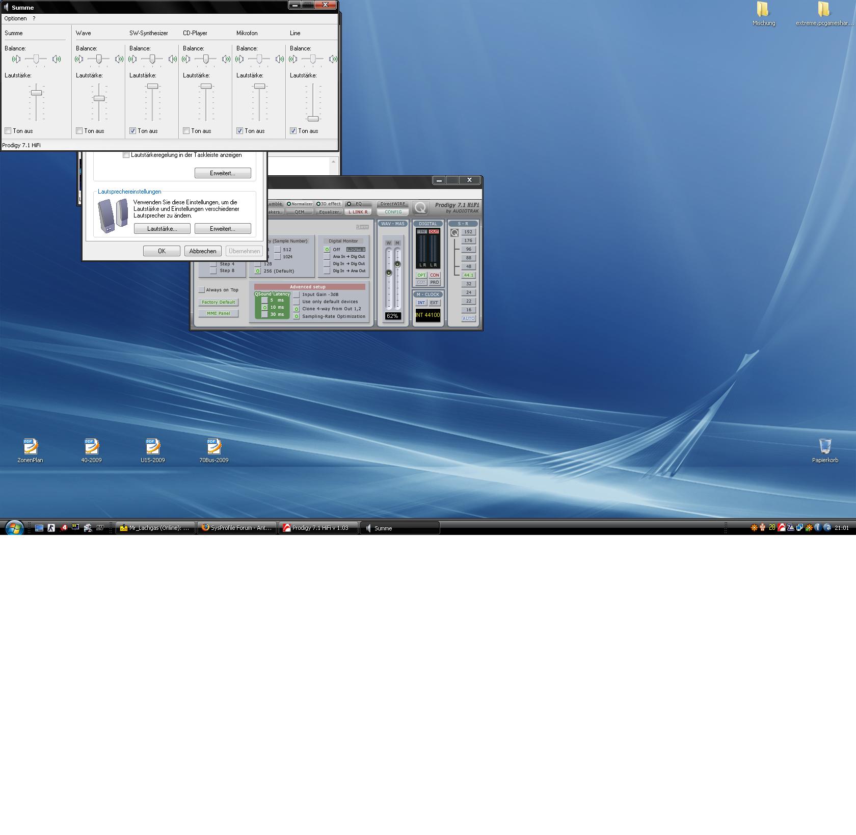Enable Lautstärkeregelung in der Taskleiste anzeigen
The height and width of the screenshot is (835, 856).
pos(126,155)
